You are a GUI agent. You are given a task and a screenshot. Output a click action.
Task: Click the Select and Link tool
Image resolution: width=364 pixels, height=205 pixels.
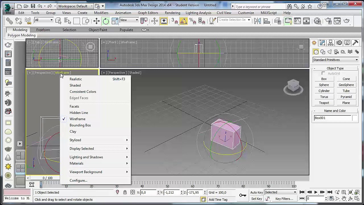(9, 21)
